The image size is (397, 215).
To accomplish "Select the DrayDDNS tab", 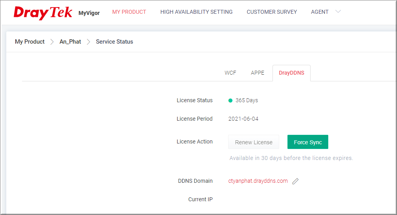I will point(291,73).
